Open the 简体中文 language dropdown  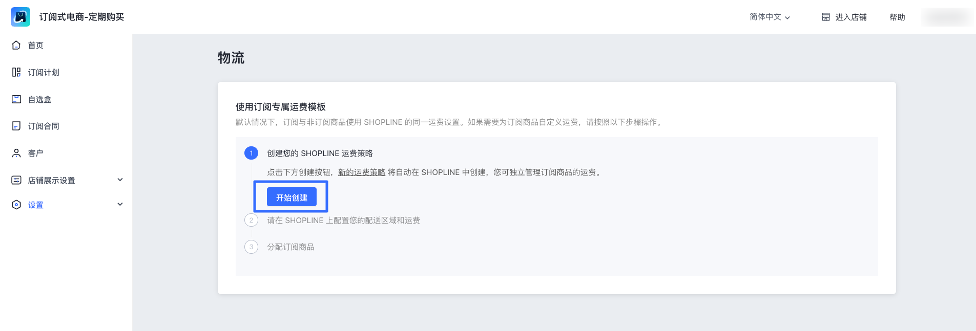click(x=770, y=17)
